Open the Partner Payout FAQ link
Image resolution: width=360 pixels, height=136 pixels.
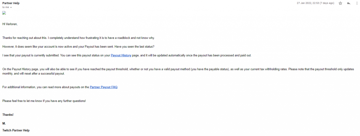[104, 87]
